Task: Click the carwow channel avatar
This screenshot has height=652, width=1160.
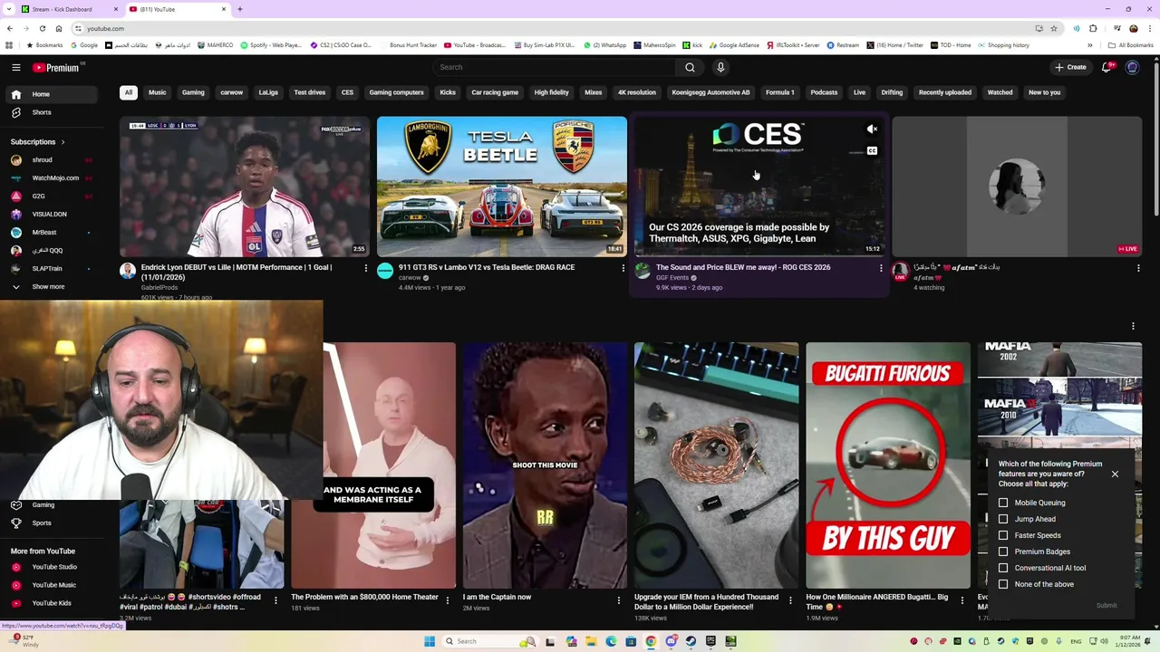Action: click(385, 271)
